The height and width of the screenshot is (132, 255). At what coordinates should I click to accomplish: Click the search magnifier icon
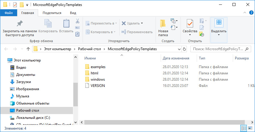click(x=247, y=49)
